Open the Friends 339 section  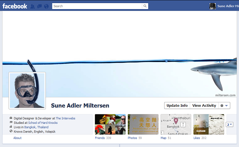tap(110, 125)
